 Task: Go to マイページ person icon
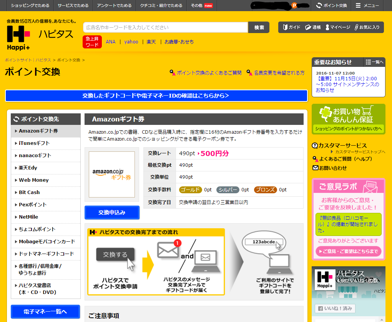(338, 27)
